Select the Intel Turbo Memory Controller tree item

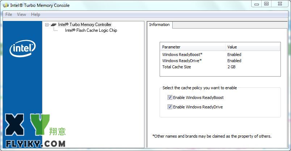(x=85, y=25)
